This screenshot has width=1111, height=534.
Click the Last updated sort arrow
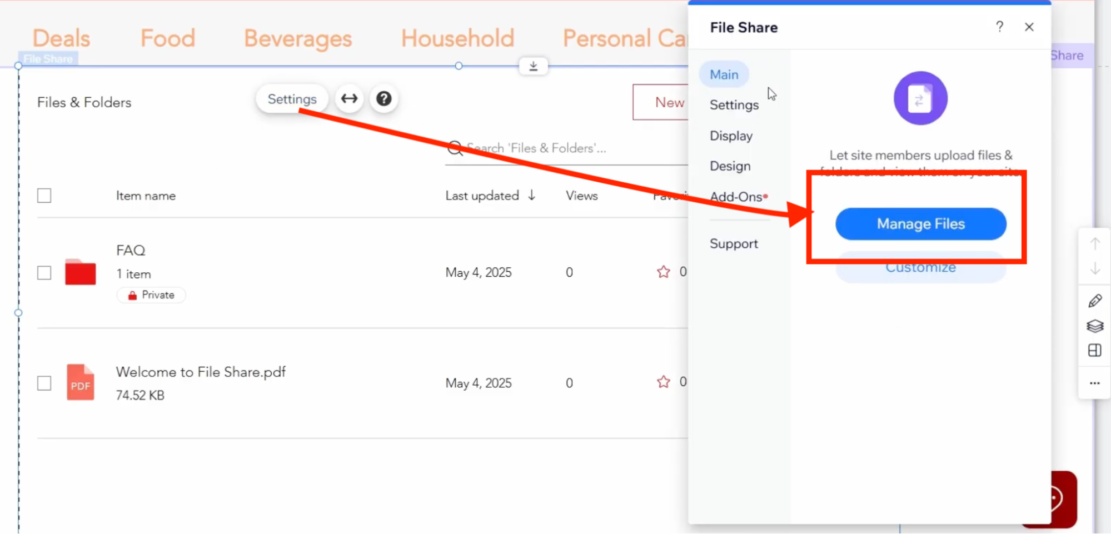click(x=532, y=196)
